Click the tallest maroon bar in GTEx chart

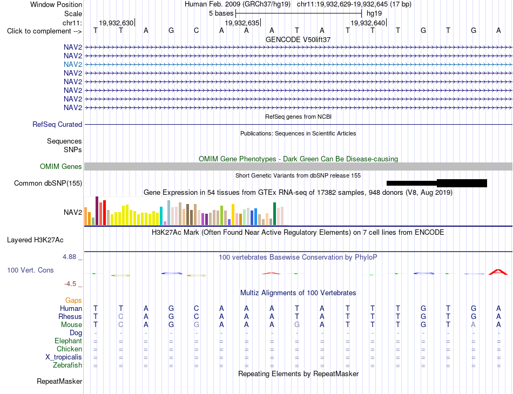click(x=97, y=211)
